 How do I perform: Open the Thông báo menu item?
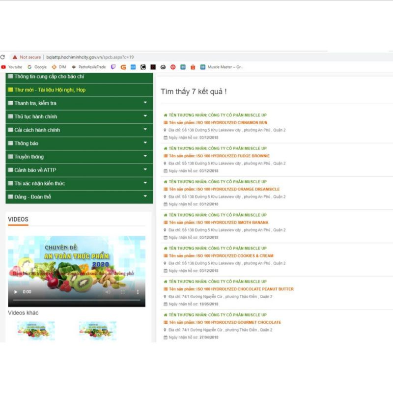(79, 143)
